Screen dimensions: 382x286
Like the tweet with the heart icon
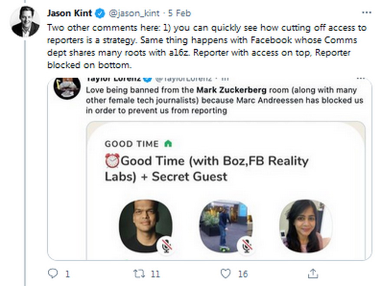click(226, 273)
